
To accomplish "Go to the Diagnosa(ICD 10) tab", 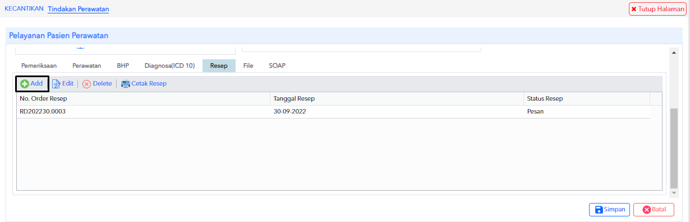I will click(x=169, y=65).
